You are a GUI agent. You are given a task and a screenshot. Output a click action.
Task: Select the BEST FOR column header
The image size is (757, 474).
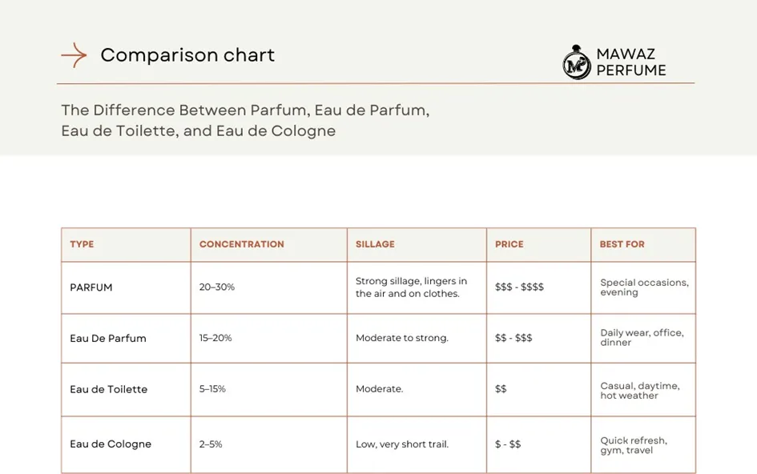coord(622,244)
